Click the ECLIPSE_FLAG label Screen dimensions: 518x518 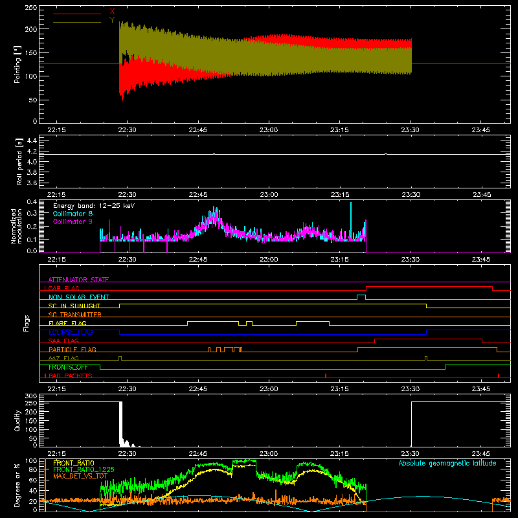point(71,332)
